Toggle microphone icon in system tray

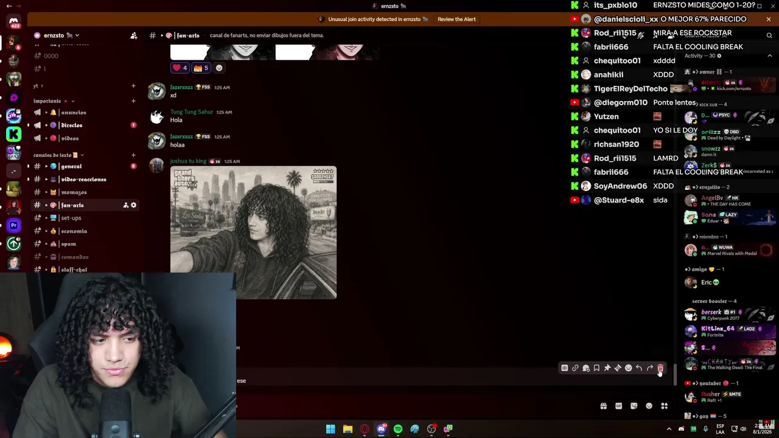pos(705,429)
